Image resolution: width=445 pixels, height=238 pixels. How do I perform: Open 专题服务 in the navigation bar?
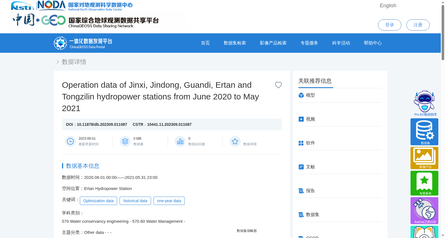click(309, 43)
